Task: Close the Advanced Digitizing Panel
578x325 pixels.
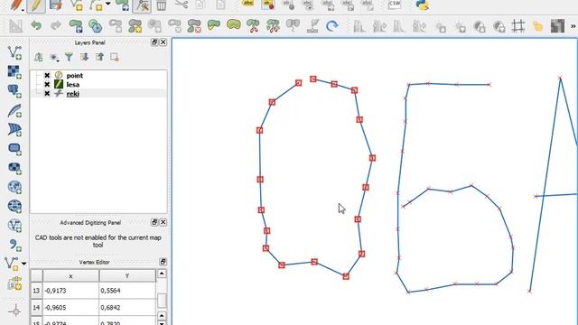Action: (x=163, y=222)
